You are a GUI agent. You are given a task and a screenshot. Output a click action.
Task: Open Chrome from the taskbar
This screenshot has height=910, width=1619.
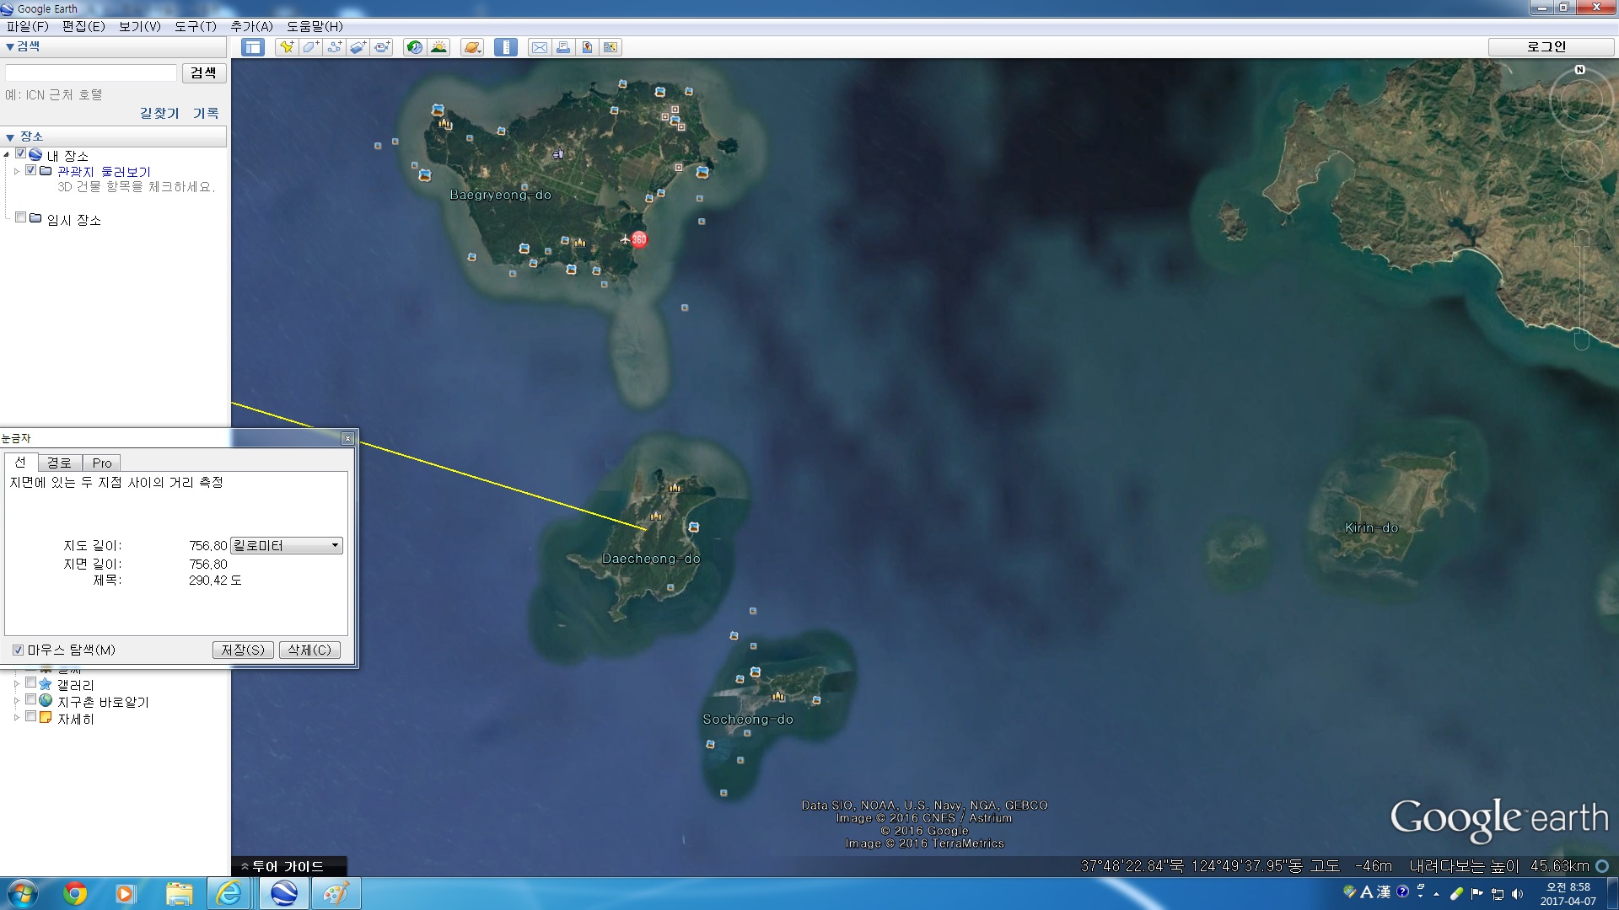pos(75,893)
